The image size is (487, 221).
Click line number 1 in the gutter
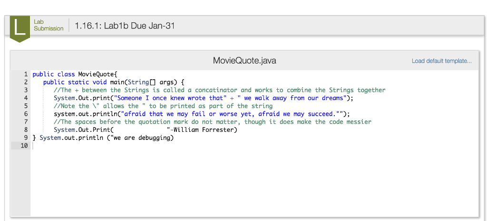[26, 74]
